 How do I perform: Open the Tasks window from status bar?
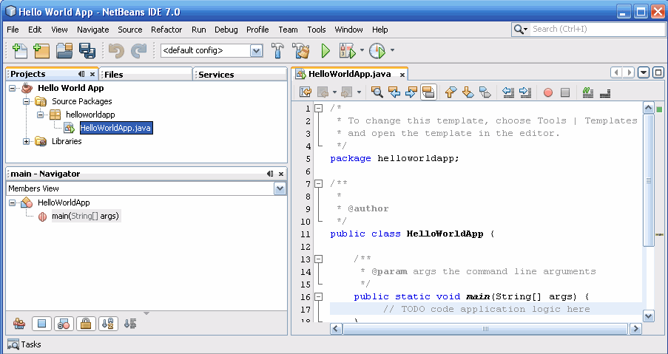24,344
